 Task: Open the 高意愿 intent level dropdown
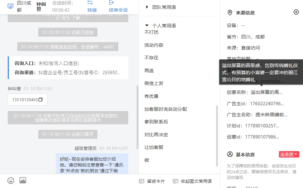click(289, 154)
